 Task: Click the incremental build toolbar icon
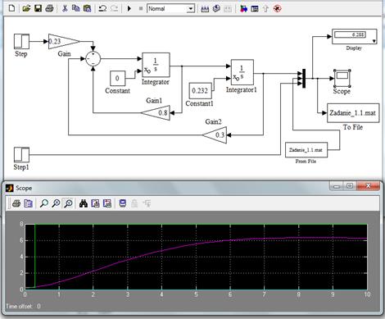click(205, 8)
